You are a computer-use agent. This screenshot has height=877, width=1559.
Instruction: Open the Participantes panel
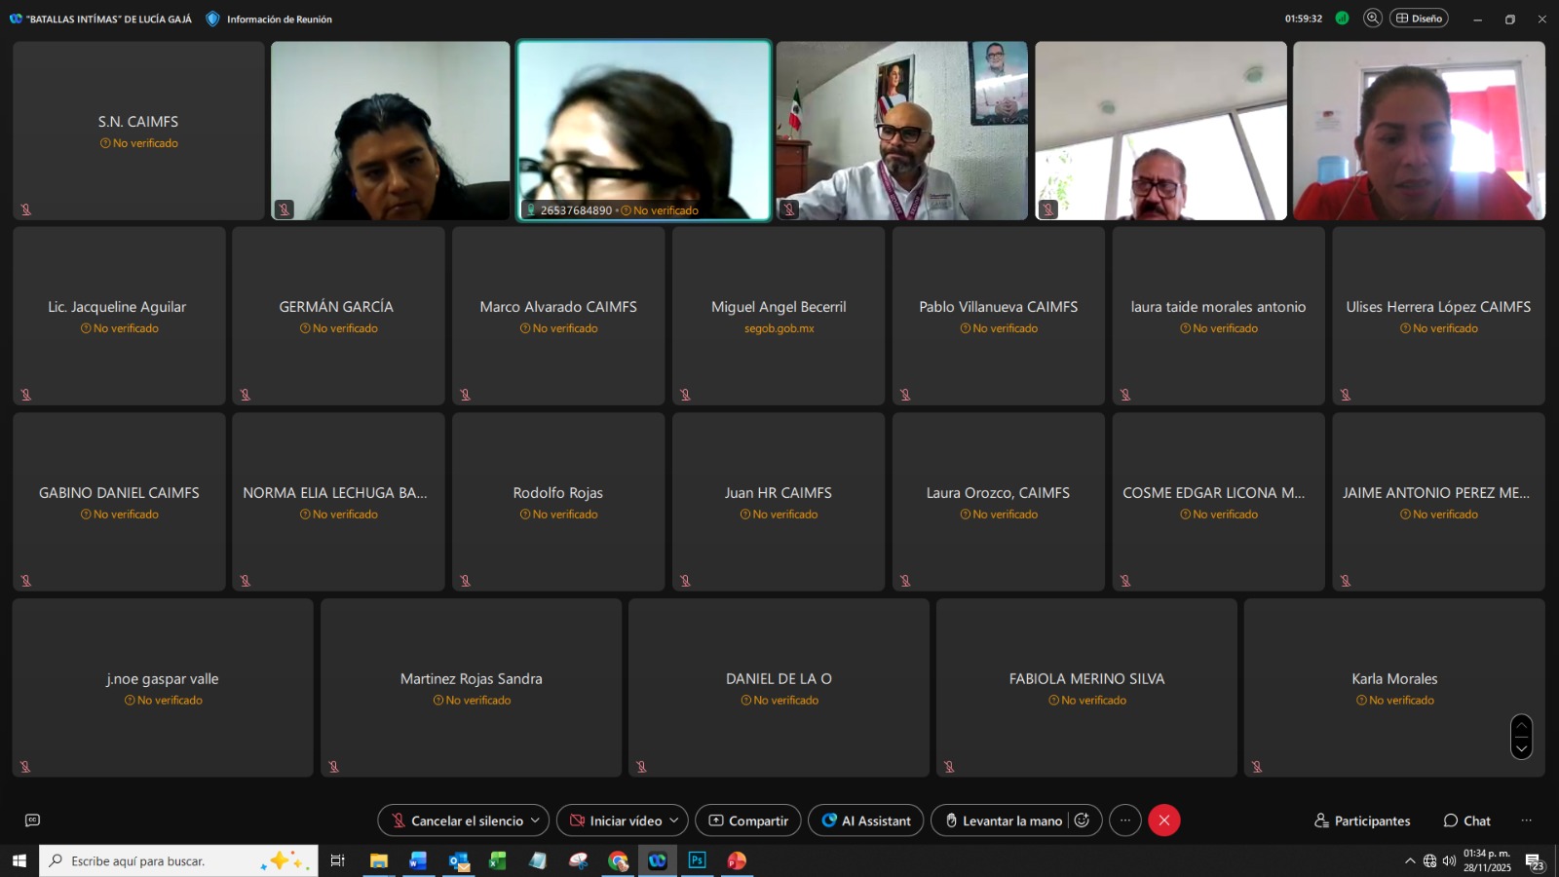coord(1361,820)
